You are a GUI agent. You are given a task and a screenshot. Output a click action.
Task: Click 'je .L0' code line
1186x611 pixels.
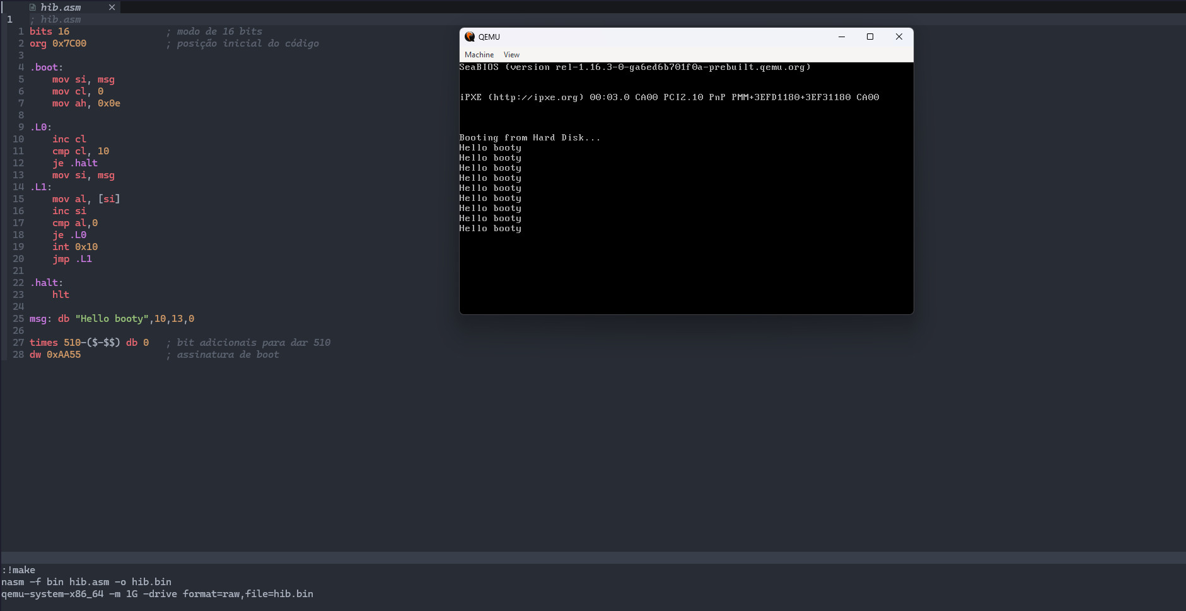click(x=69, y=235)
